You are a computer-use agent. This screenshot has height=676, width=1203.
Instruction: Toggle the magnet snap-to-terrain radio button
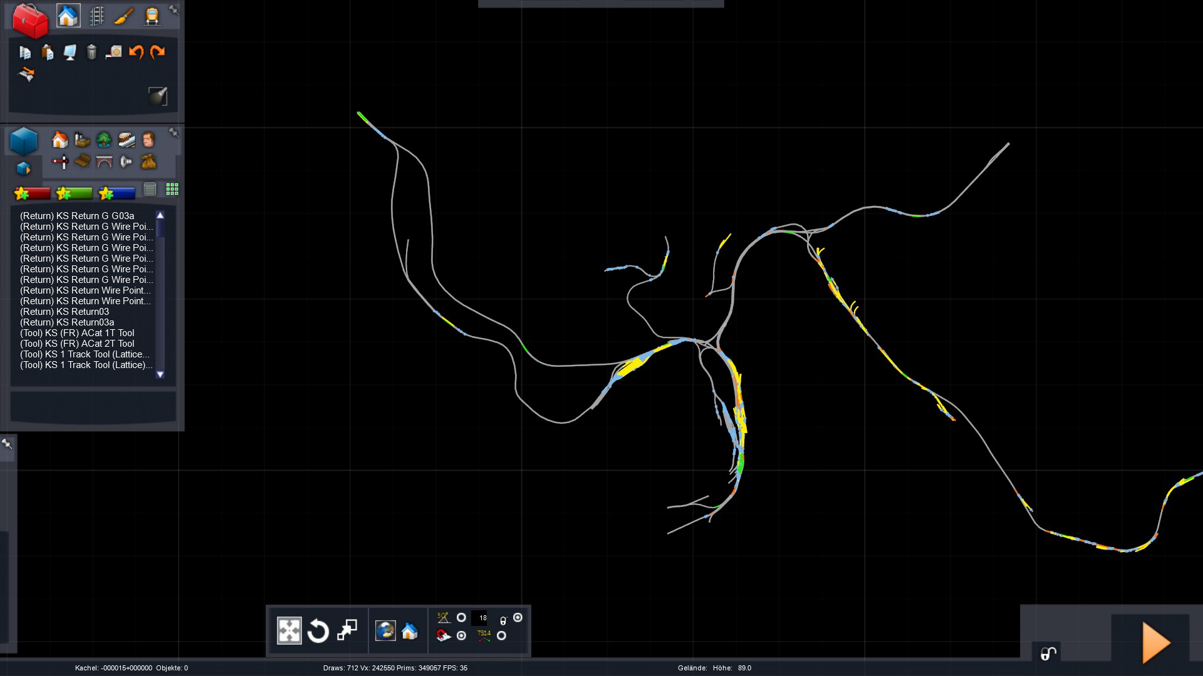[461, 636]
